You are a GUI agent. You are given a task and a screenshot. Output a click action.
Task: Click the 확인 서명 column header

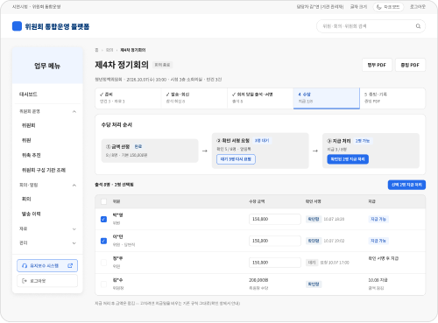point(314,201)
